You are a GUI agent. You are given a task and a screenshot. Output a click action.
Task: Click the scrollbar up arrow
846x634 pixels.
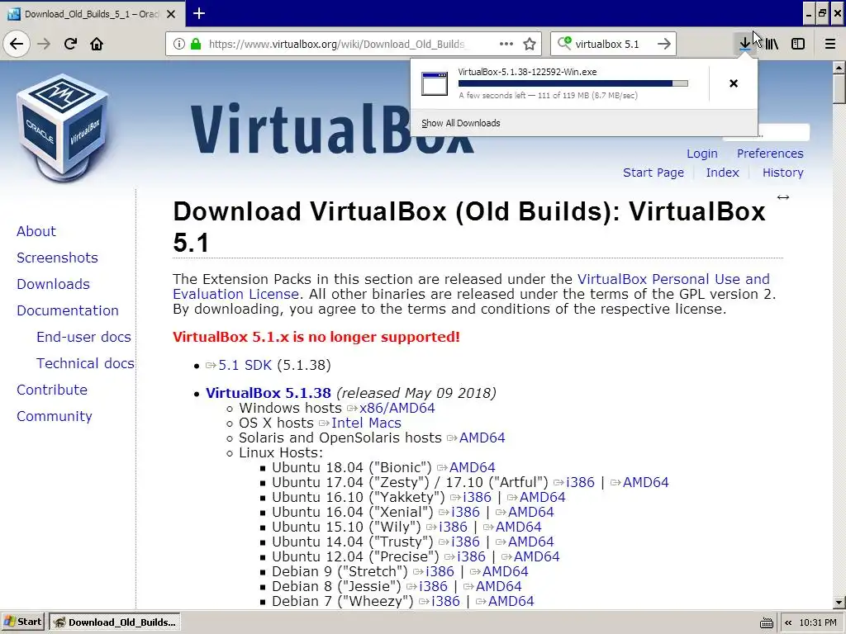click(x=839, y=68)
